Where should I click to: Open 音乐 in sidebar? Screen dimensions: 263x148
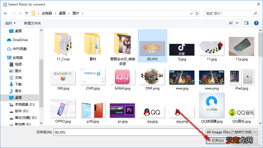16,91
